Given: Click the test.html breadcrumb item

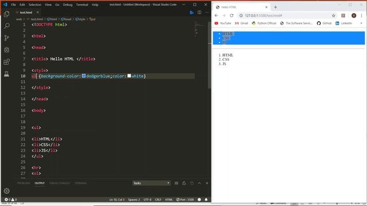Looking at the screenshot, I should point(36,19).
